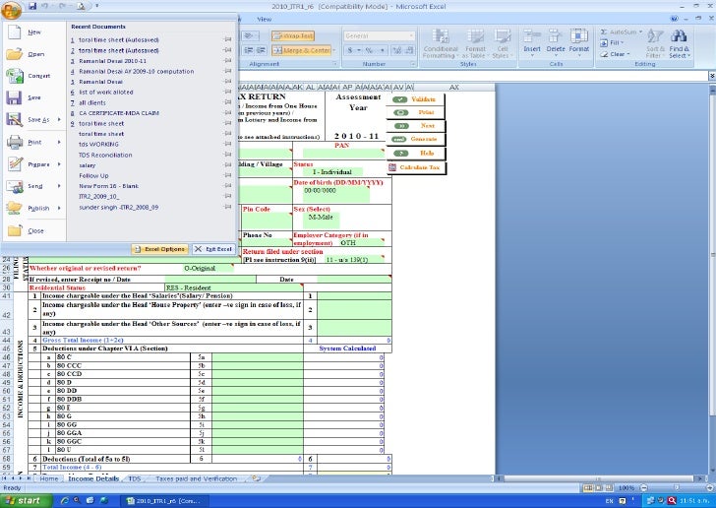Switch to the TDS sheet tab
Screen dimensions: 716x508
pos(134,477)
